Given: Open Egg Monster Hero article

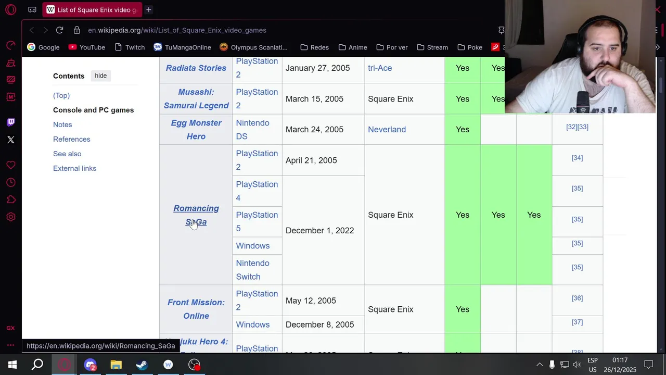Looking at the screenshot, I should click(x=196, y=129).
